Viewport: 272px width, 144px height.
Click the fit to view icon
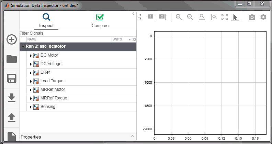point(225,17)
